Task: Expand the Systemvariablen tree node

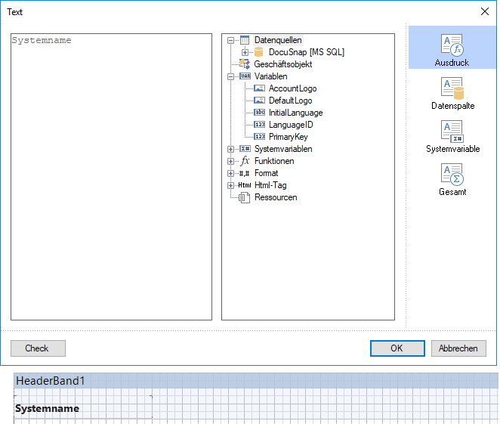Action: (x=230, y=149)
